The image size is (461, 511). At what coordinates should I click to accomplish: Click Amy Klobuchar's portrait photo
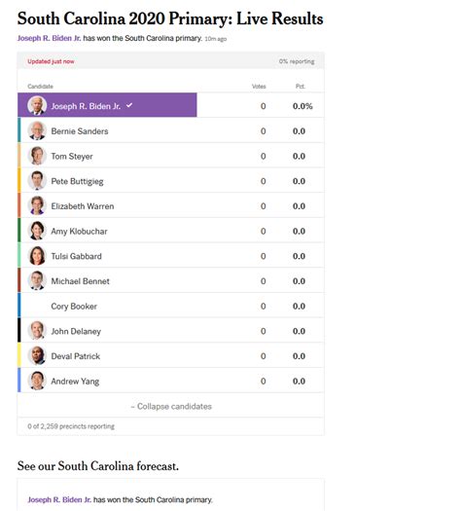(x=37, y=231)
